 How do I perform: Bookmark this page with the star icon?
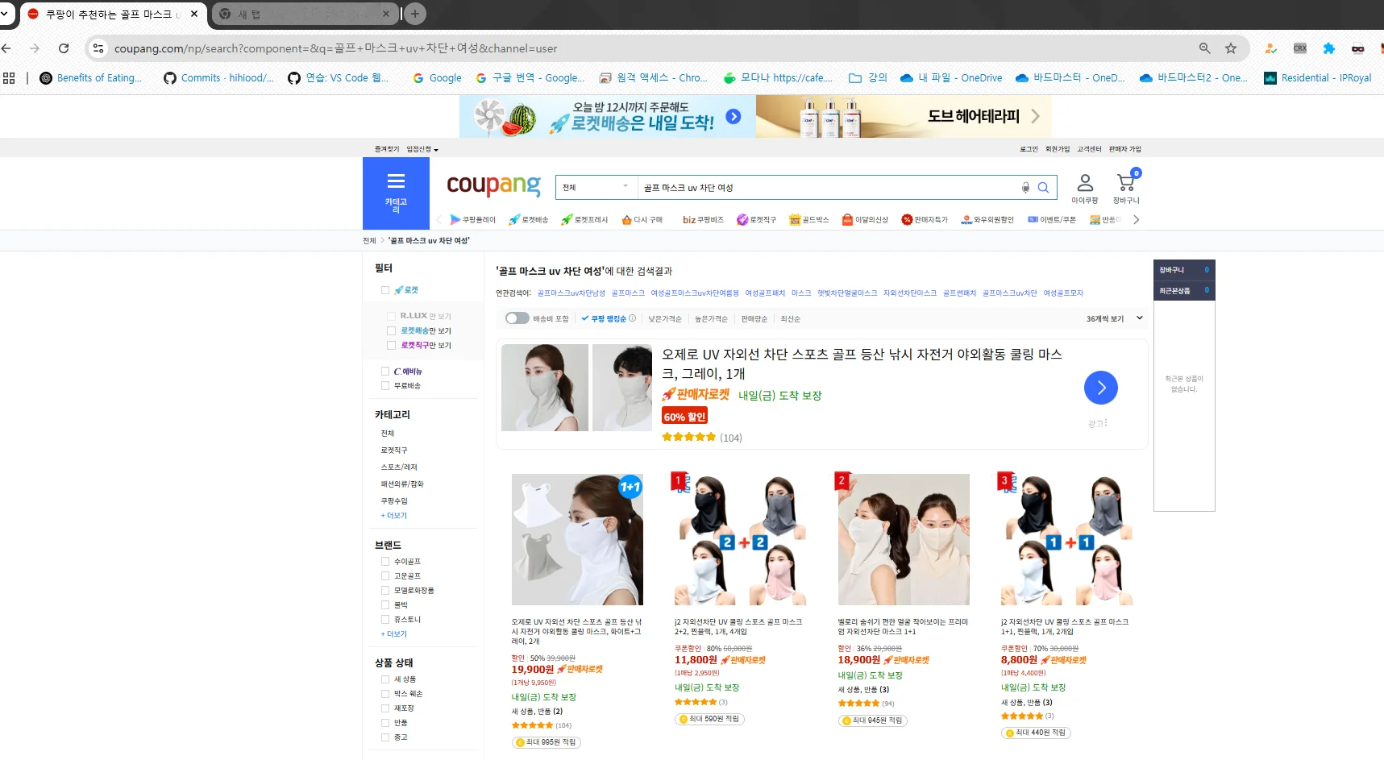pos(1230,48)
